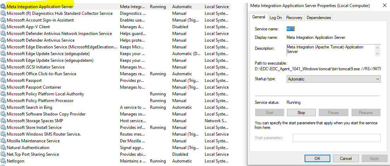Open the Dependencies tab

click(x=319, y=18)
